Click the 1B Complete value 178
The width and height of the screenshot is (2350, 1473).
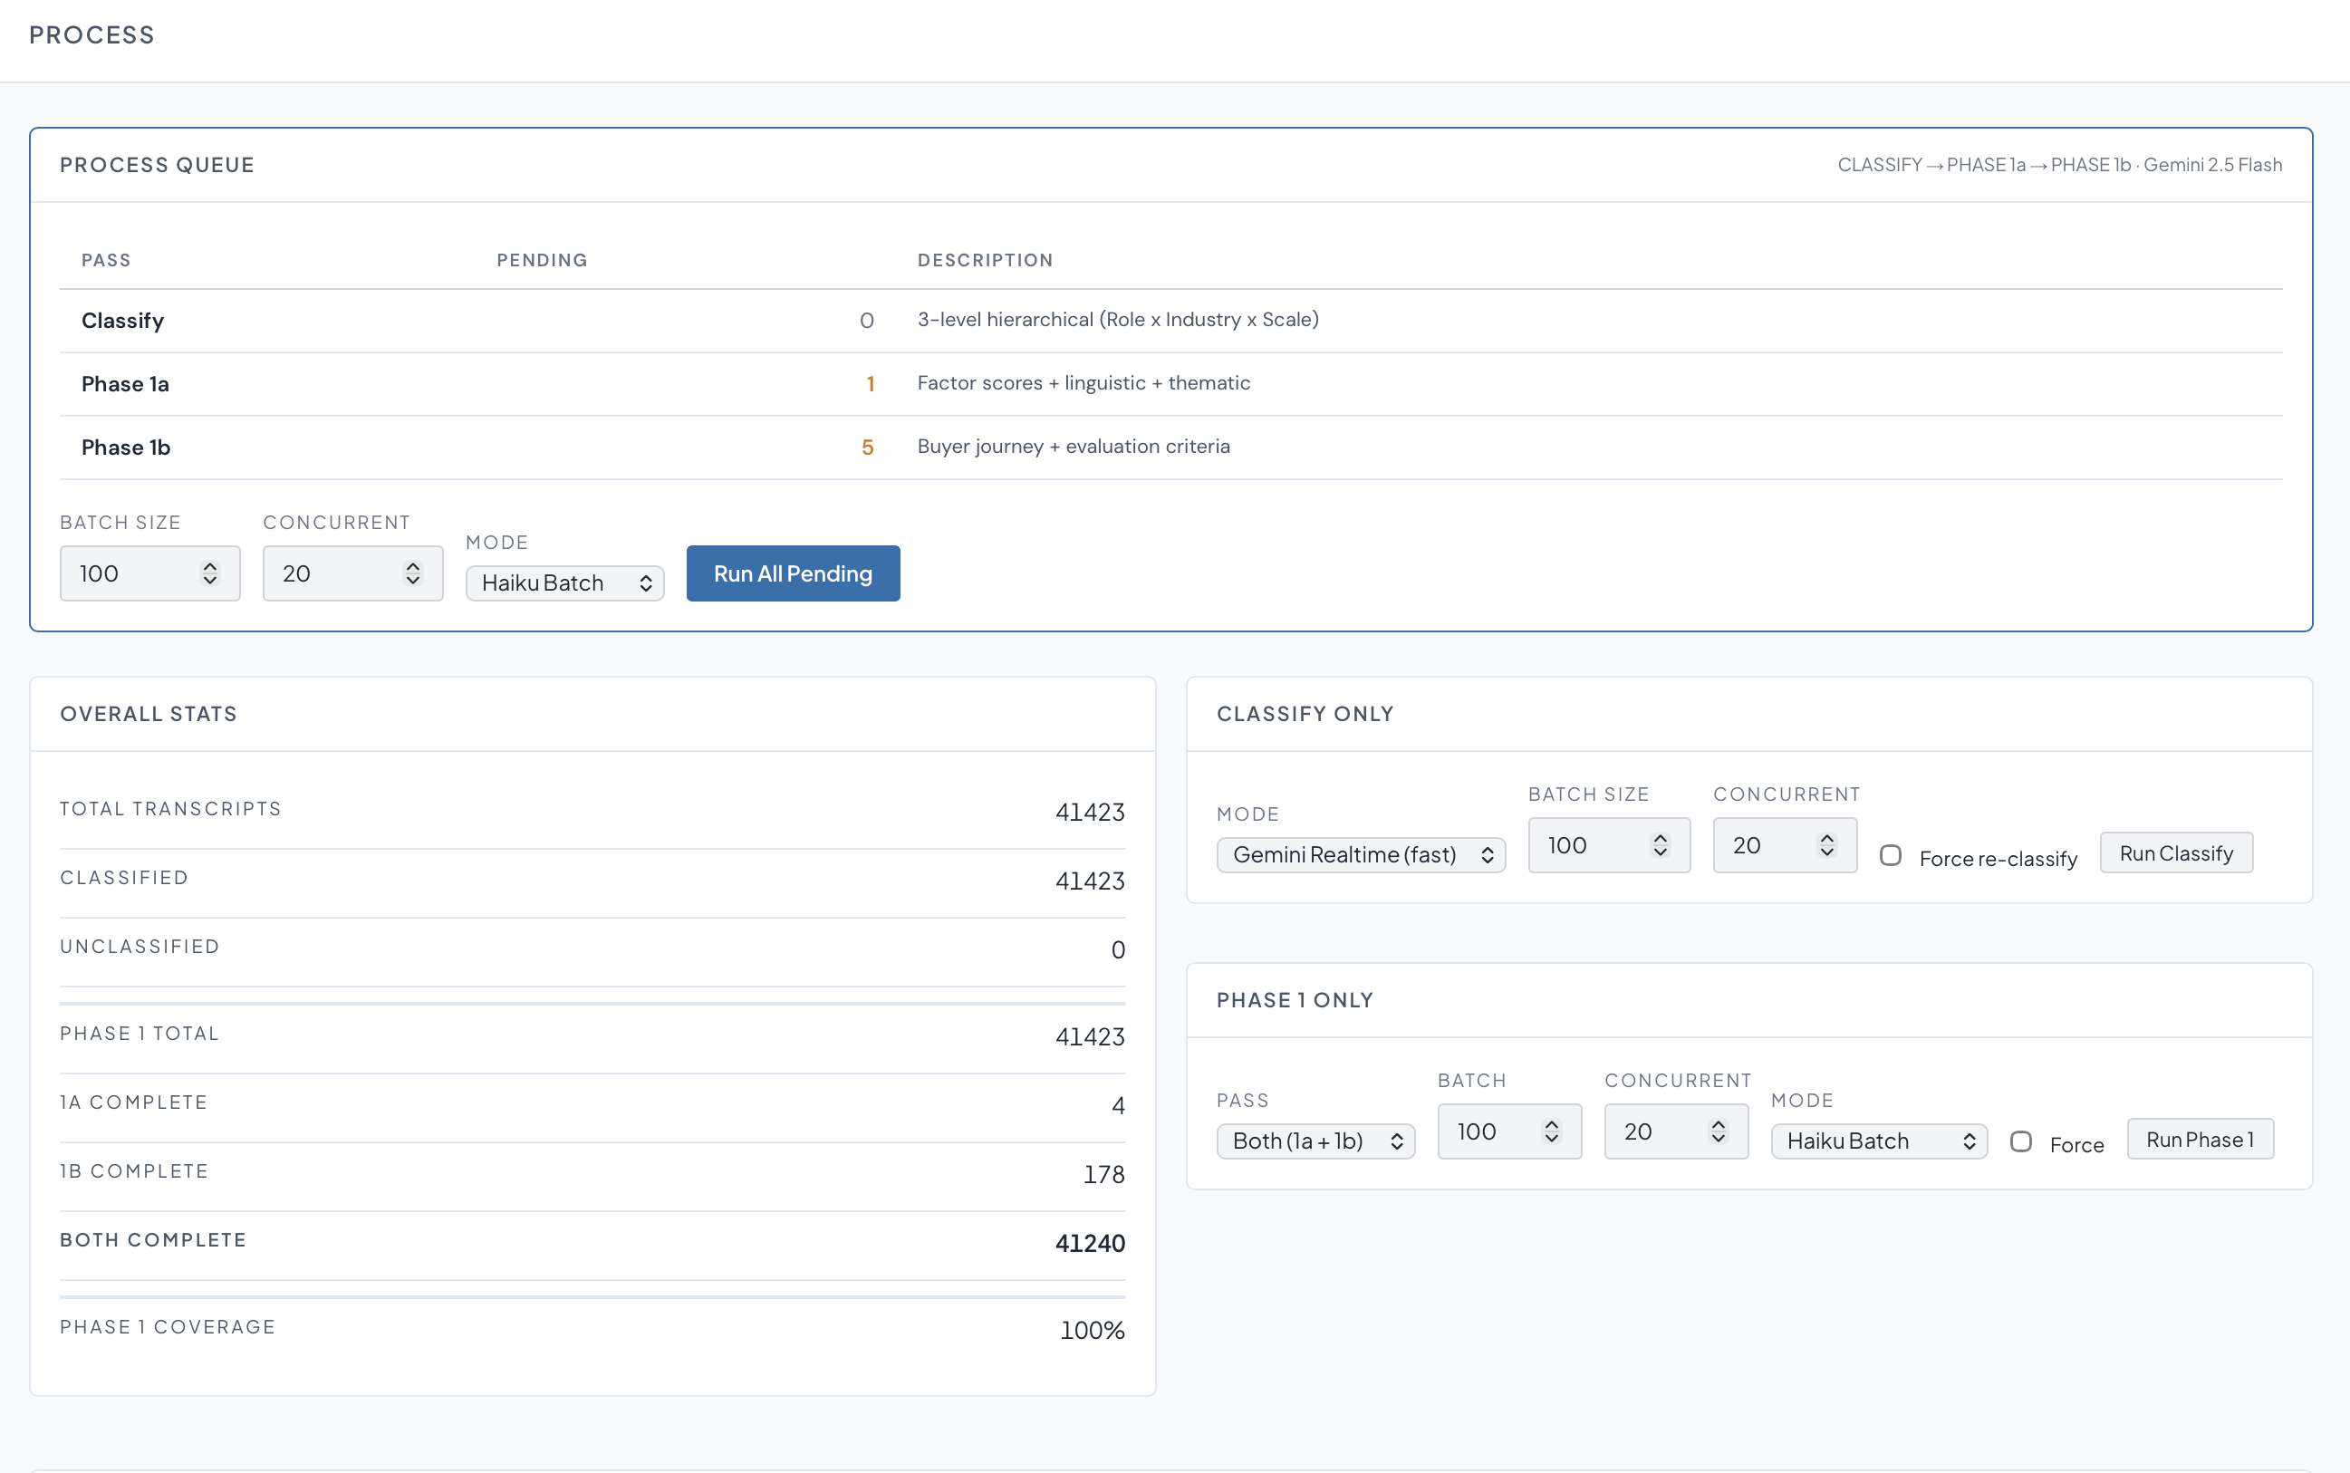(x=1105, y=1175)
